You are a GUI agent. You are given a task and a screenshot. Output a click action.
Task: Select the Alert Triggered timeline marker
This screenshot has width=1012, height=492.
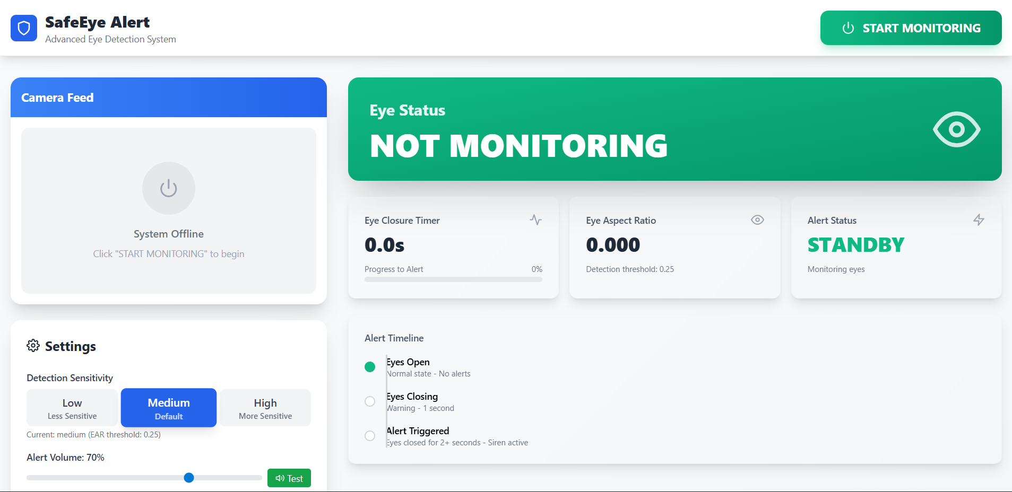coord(370,436)
